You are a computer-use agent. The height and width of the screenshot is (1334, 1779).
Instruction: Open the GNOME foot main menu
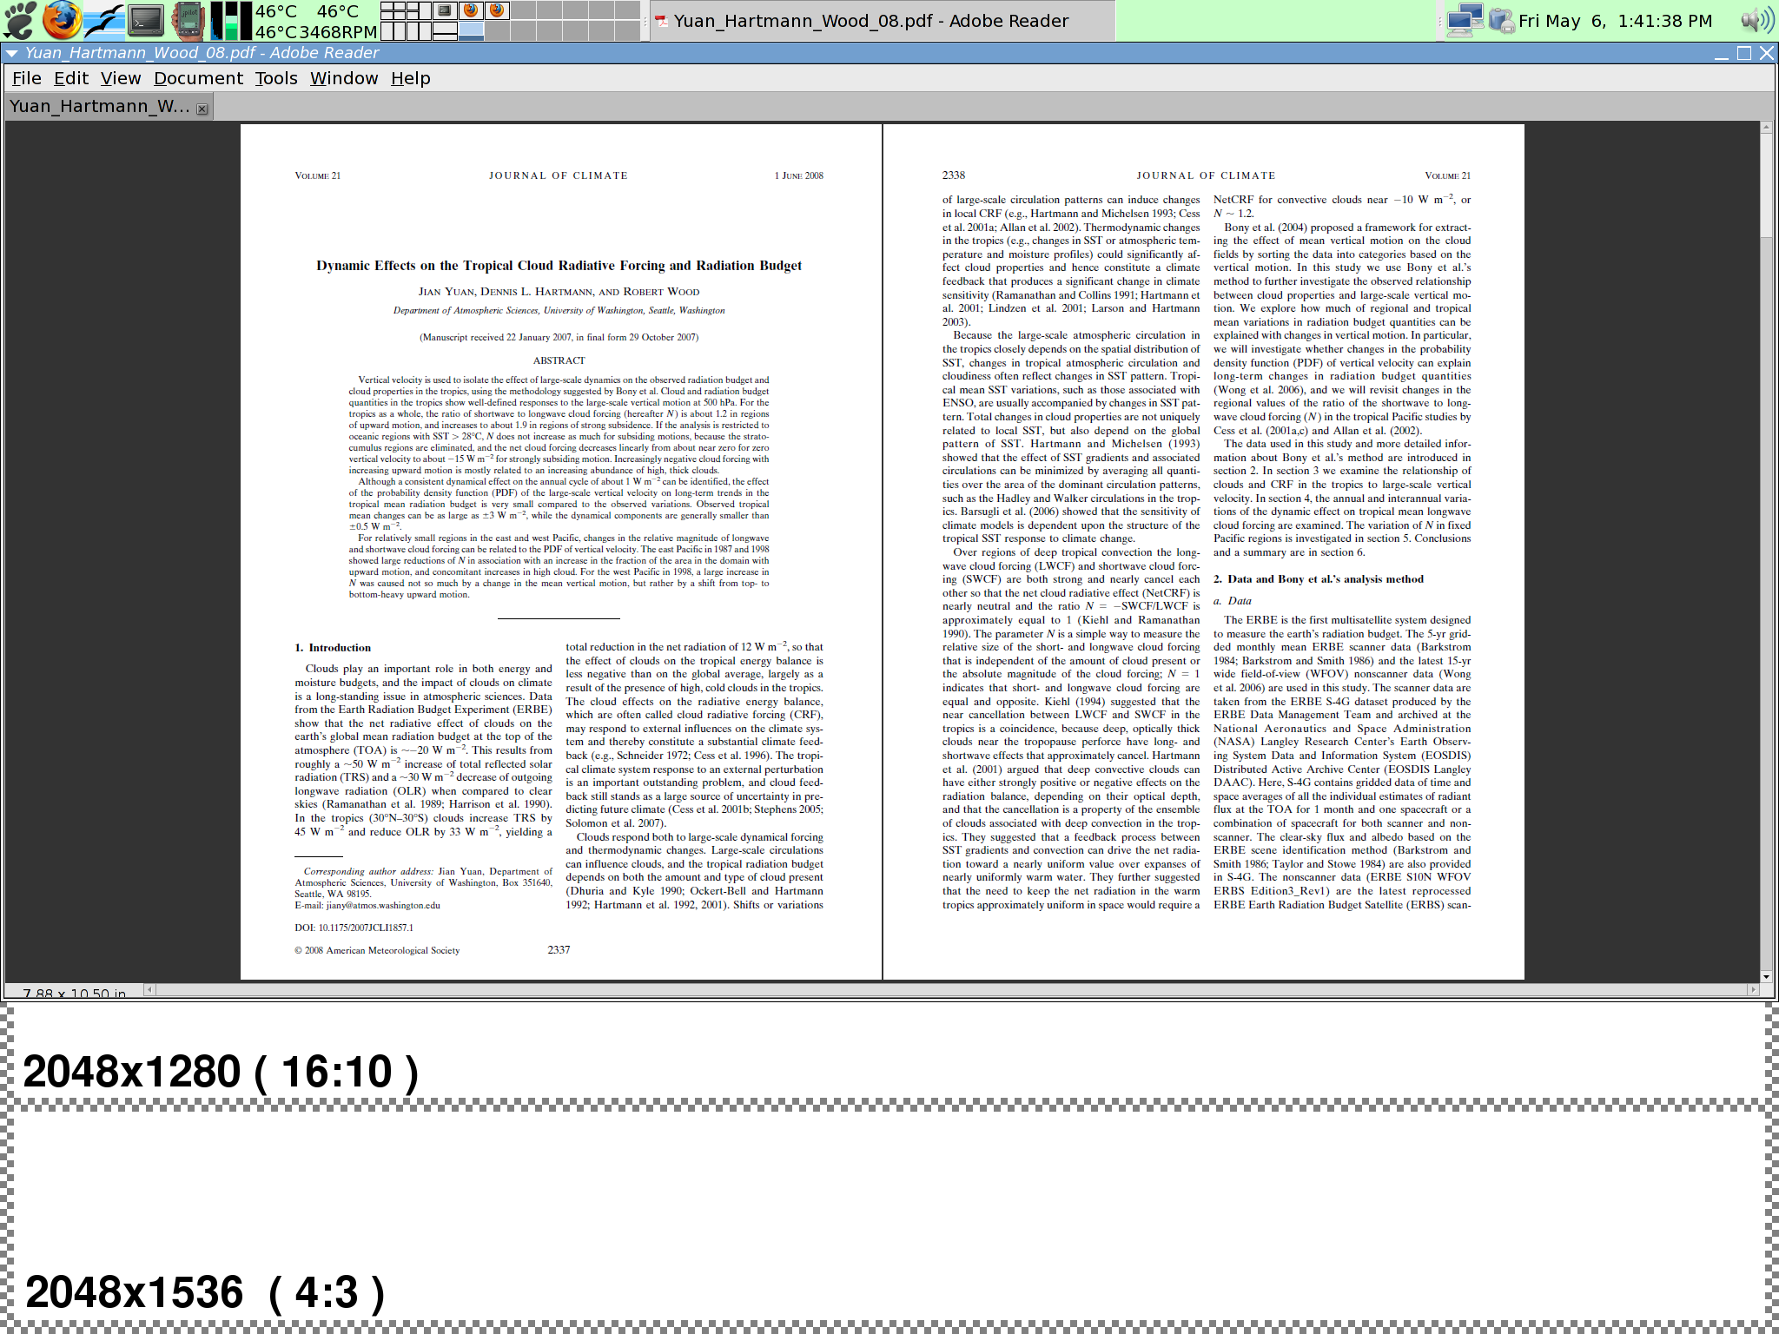[19, 20]
